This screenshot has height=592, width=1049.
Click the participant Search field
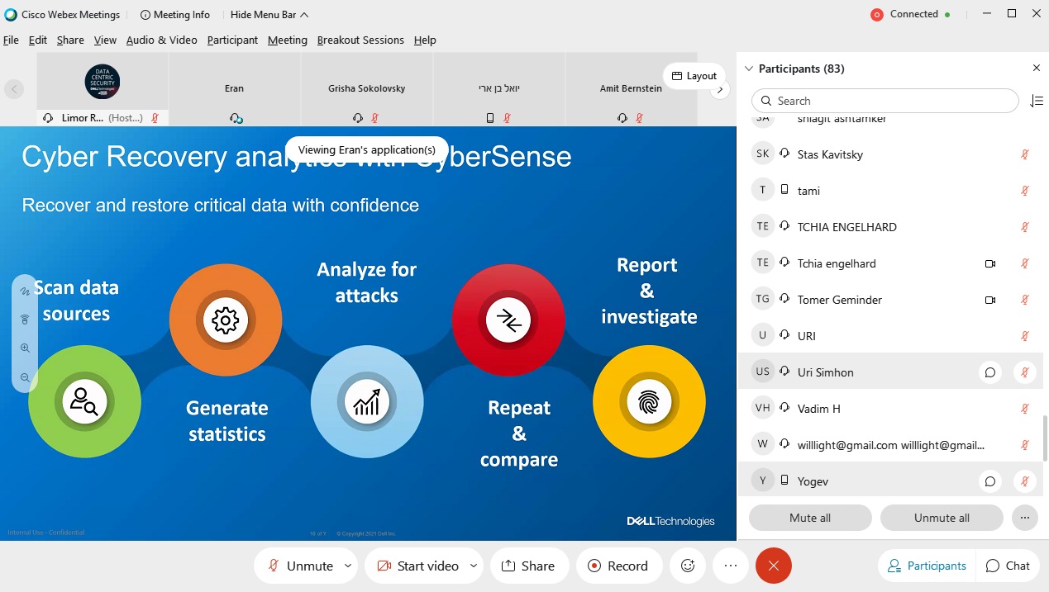[885, 101]
